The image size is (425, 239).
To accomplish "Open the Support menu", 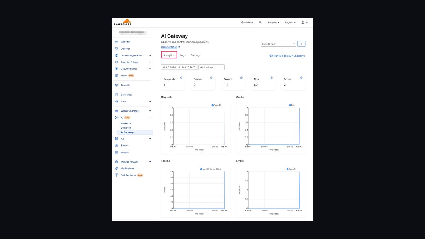I will [273, 22].
